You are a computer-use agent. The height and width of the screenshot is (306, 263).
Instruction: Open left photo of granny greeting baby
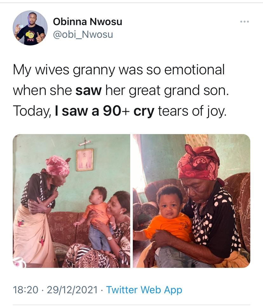click(71, 201)
